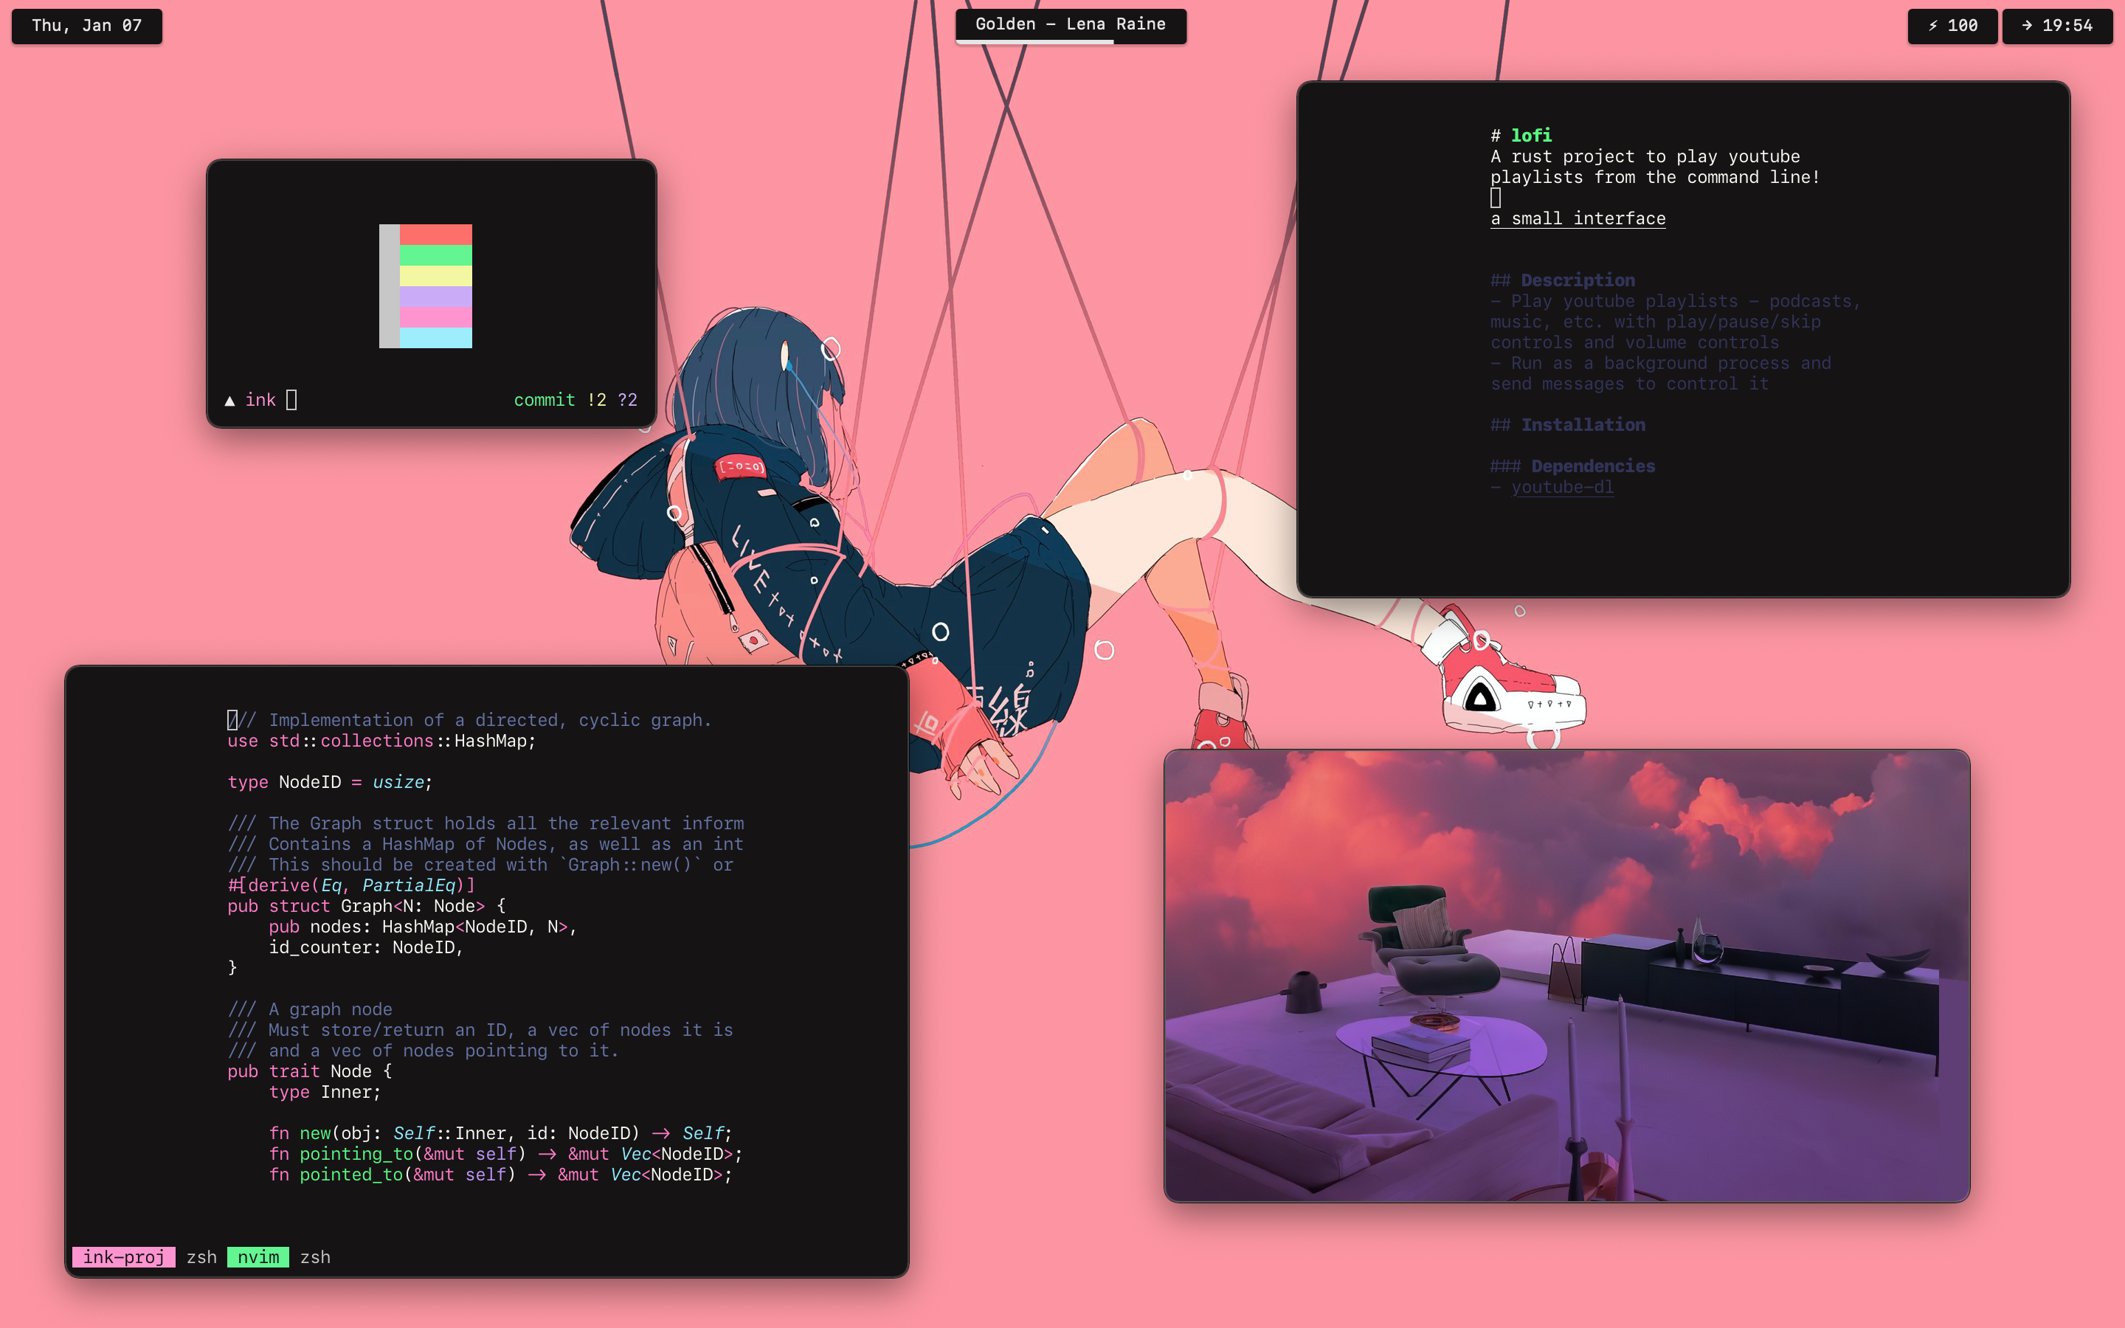
Task: Click the Golden - Lena Raine song widget
Action: 1071,24
